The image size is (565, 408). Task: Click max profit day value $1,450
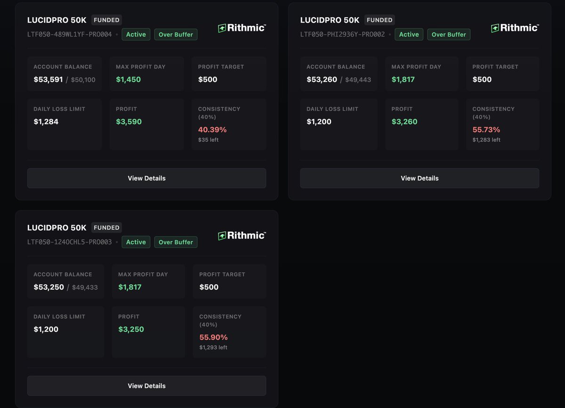(129, 79)
